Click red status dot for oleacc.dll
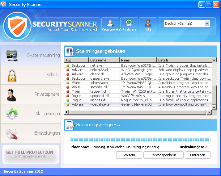 pos(68,74)
